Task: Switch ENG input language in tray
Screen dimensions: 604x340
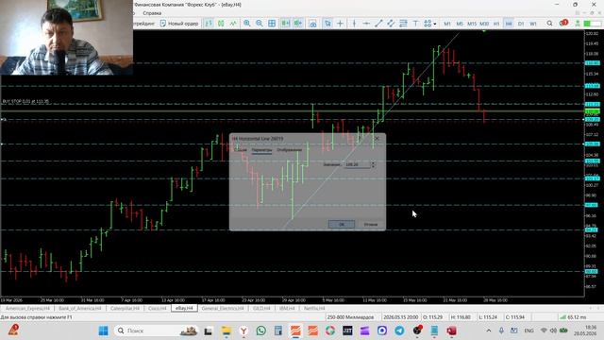Action: coord(528,331)
